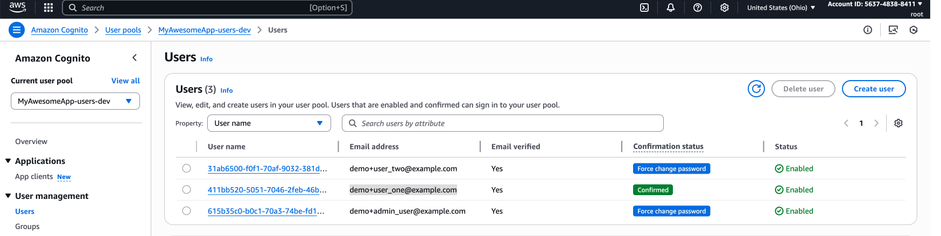Collapse the Amazon Cognito sidebar

(135, 58)
